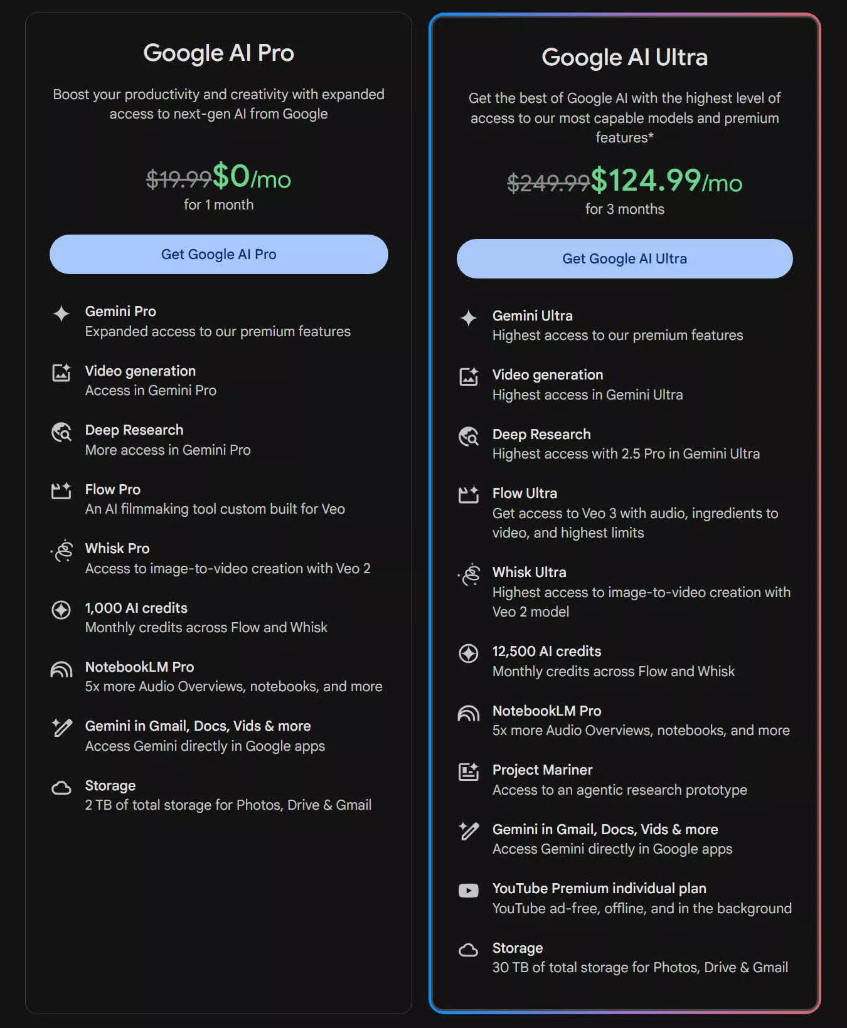Click the Get Google AI Ultra button
The height and width of the screenshot is (1028, 847).
coord(624,258)
